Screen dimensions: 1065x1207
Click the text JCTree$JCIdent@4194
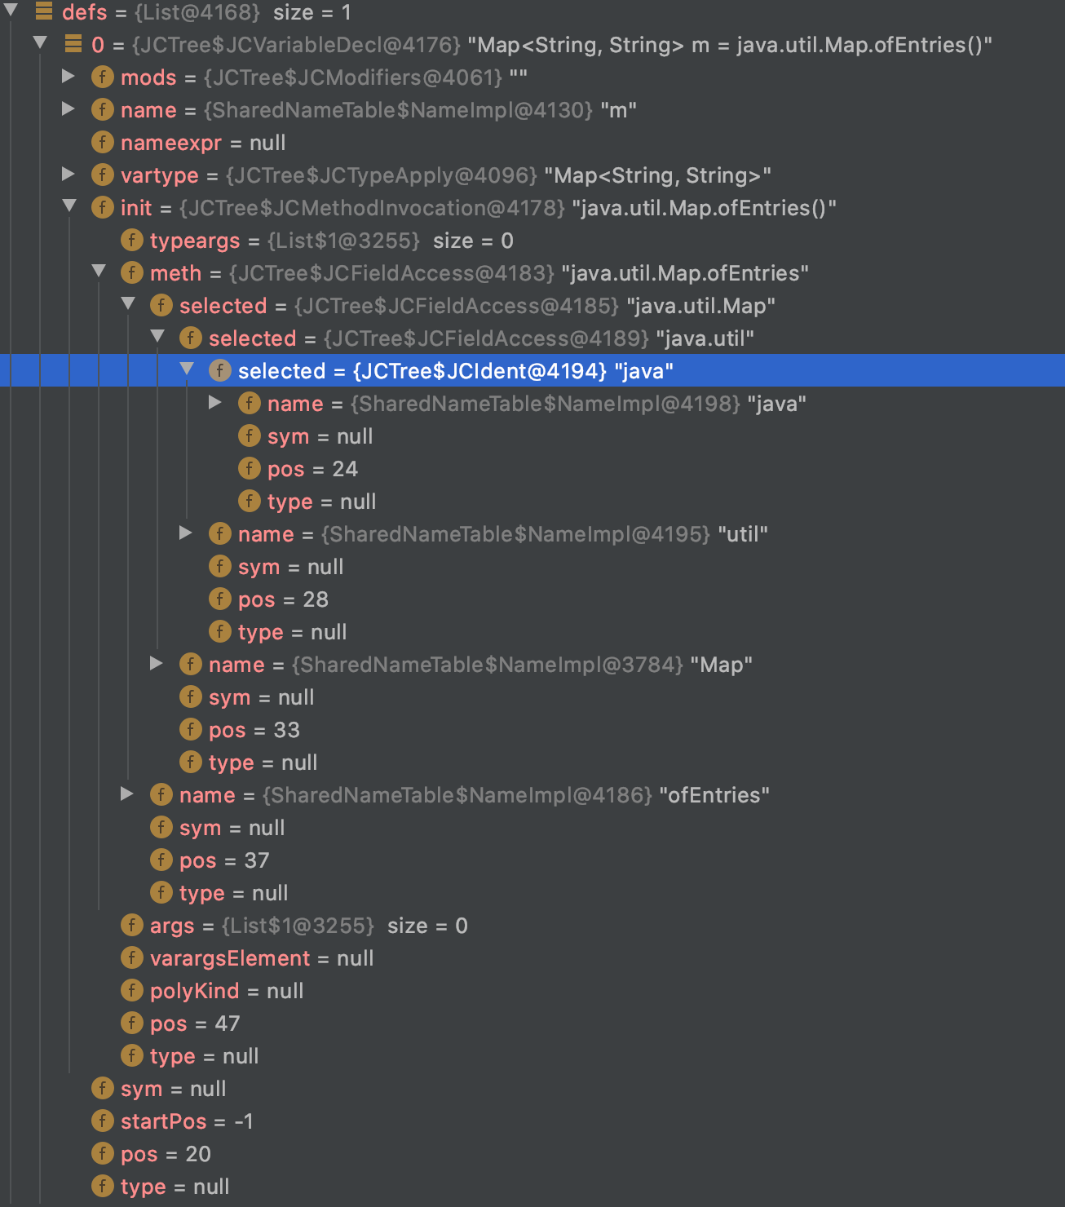479,371
